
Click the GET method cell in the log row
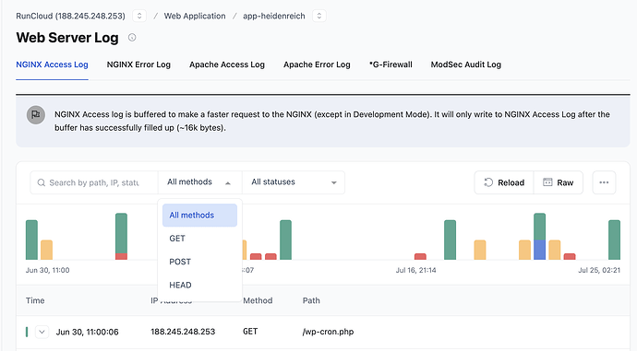tap(250, 332)
